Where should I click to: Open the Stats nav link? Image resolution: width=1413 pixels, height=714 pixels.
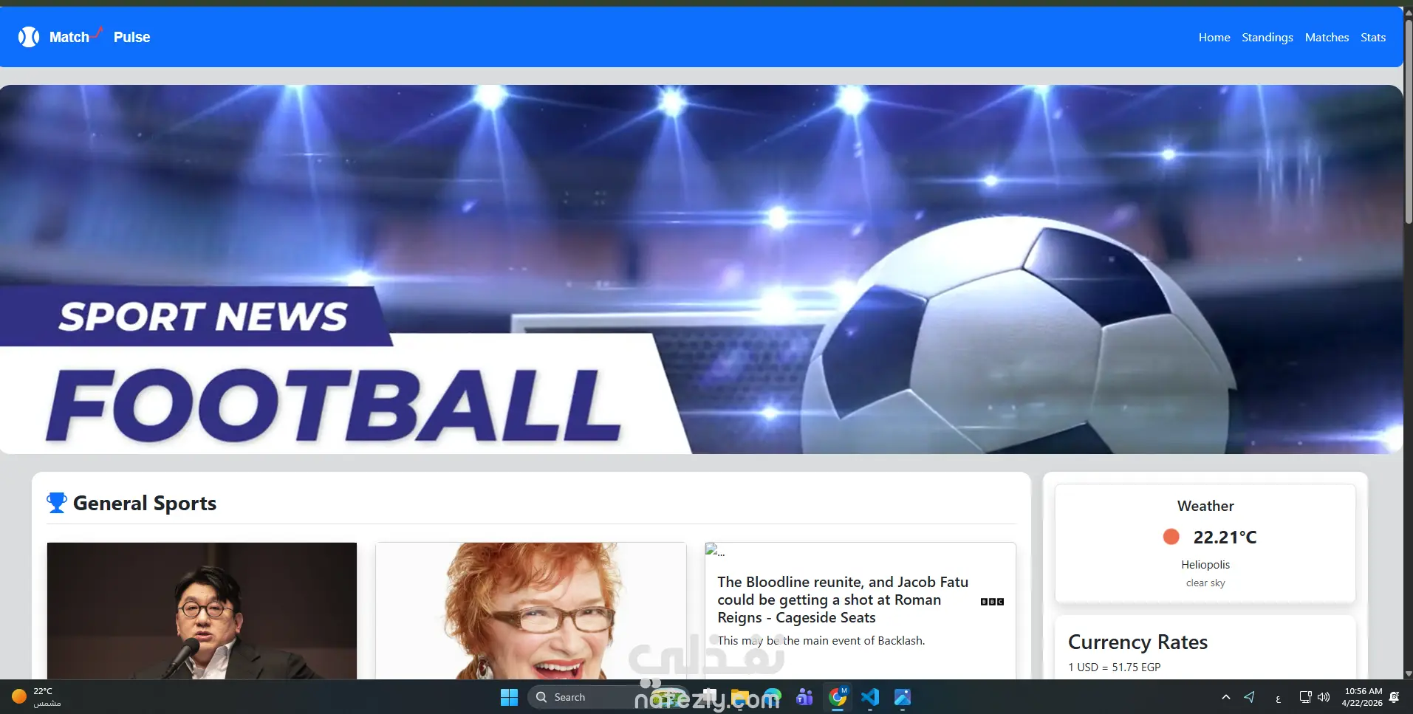click(1373, 38)
